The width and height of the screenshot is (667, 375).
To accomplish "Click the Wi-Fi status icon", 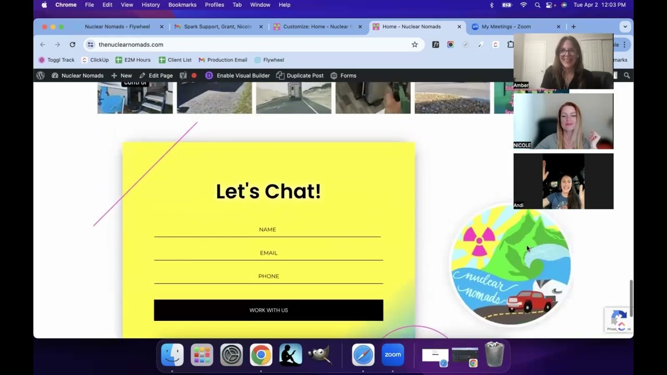I will [524, 5].
